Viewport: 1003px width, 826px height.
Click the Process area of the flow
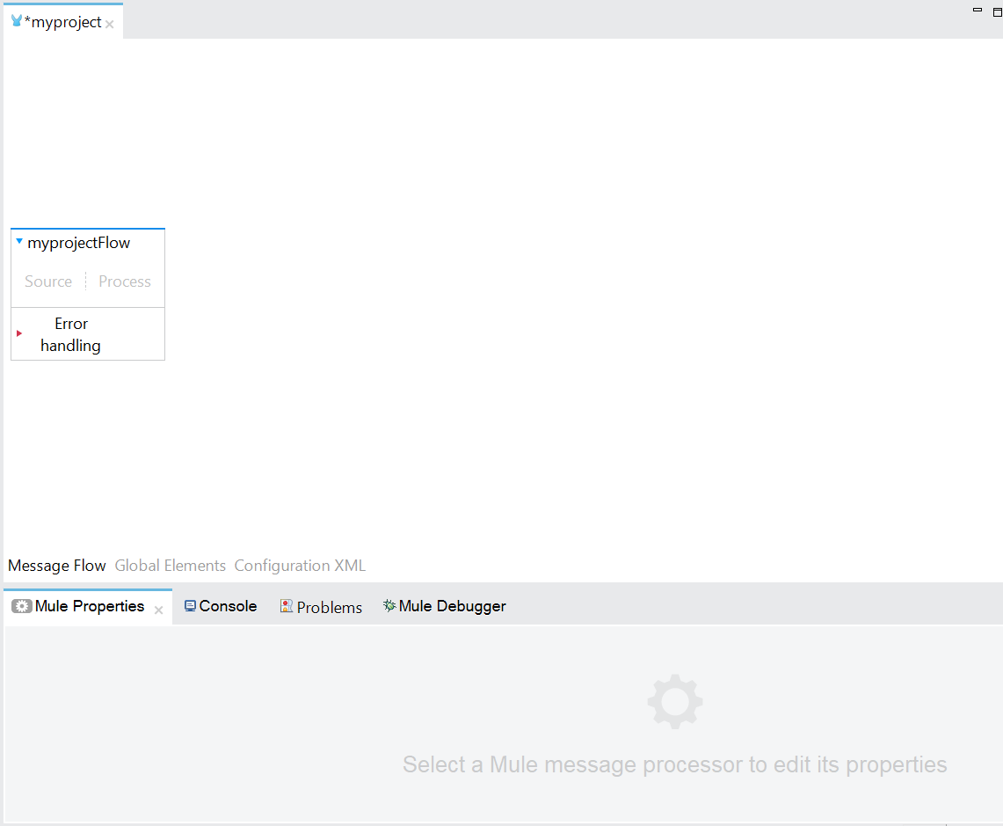pos(125,281)
